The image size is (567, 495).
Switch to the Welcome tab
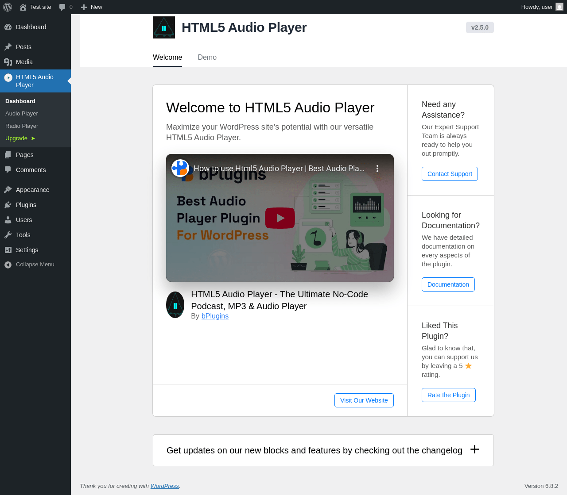(x=167, y=58)
